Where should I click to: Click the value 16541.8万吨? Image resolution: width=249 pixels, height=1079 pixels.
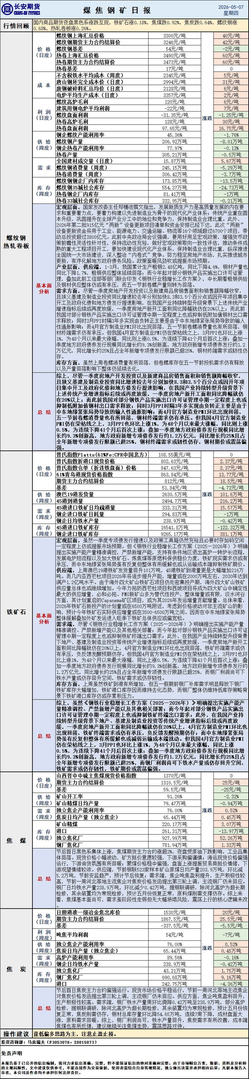174,527
